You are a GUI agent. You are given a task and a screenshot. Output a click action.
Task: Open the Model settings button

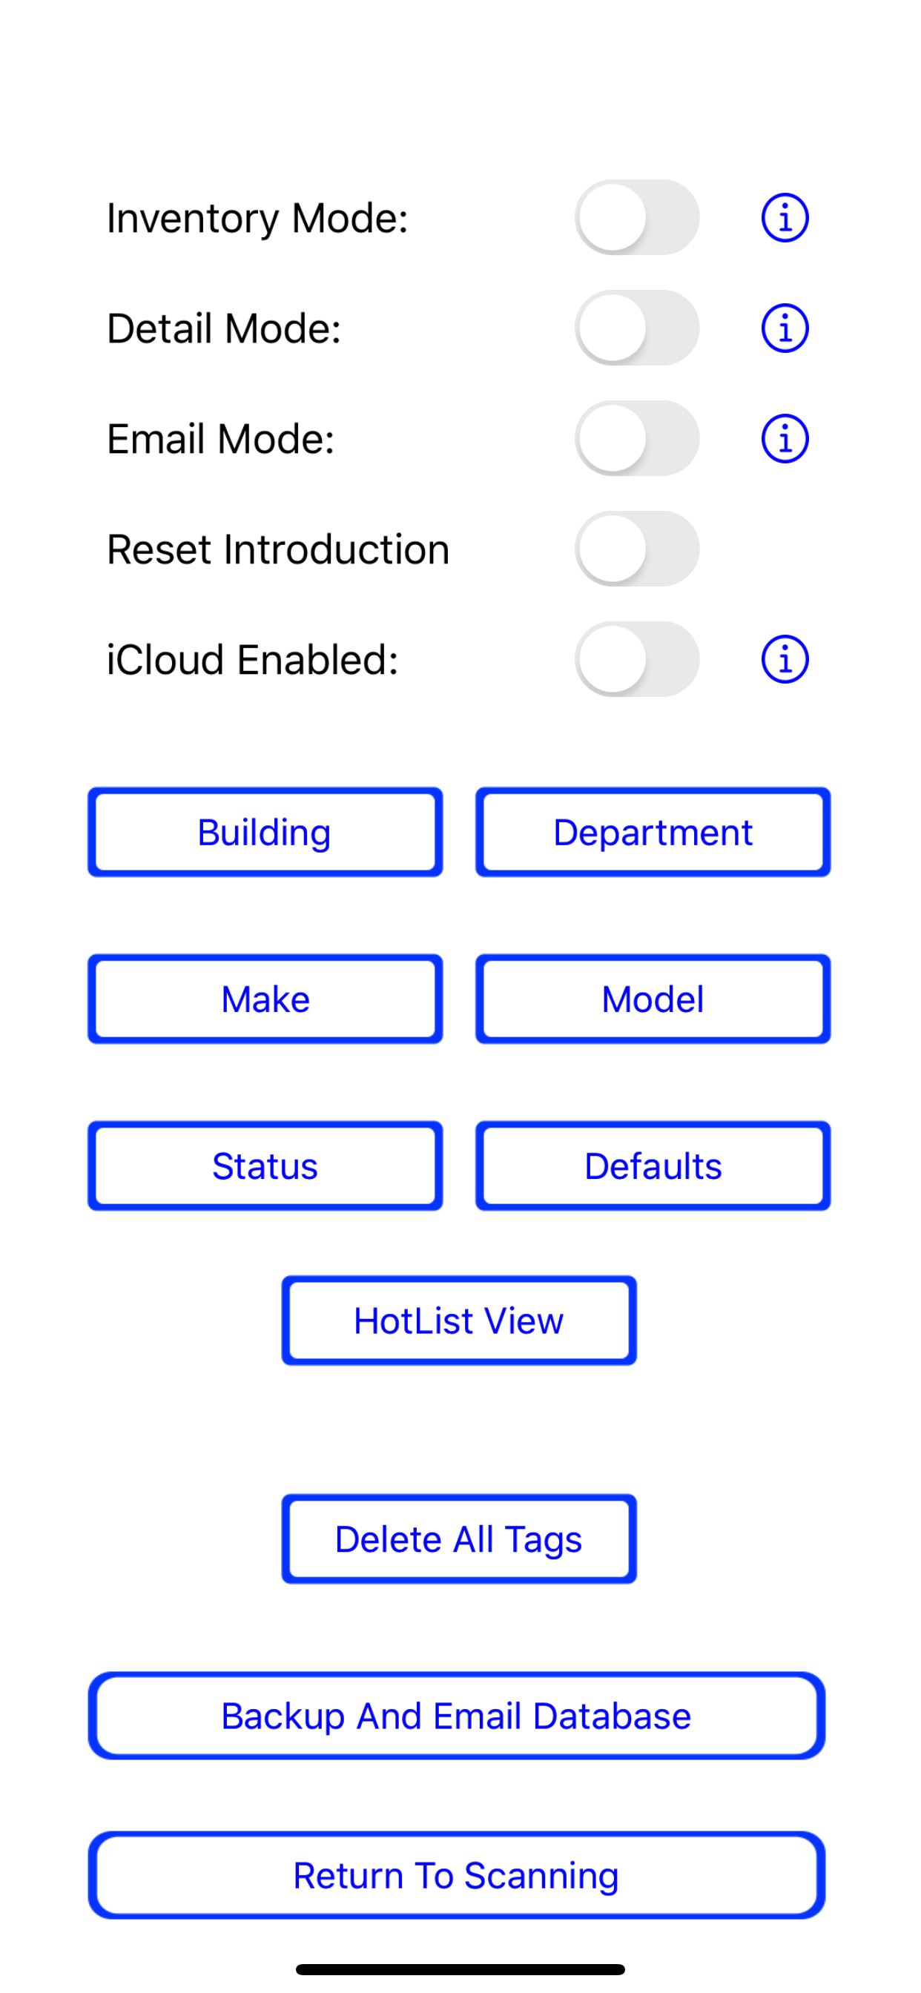click(x=653, y=999)
